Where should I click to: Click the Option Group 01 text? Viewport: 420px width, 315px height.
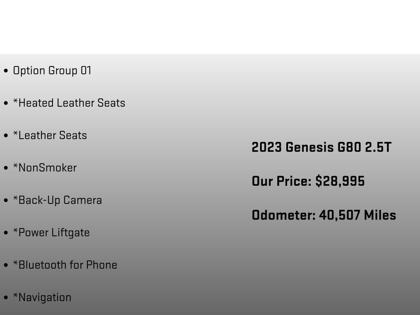pos(52,71)
